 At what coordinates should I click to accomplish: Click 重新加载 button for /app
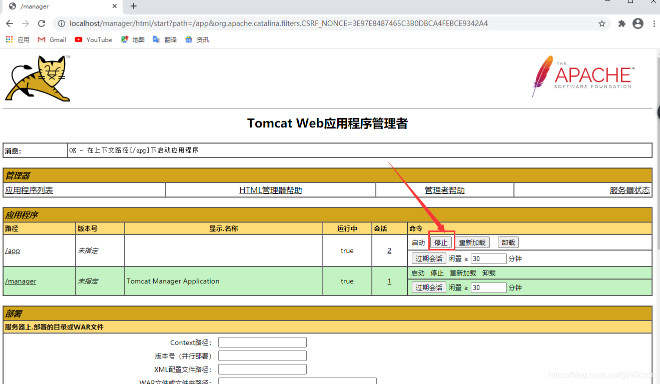click(x=472, y=242)
